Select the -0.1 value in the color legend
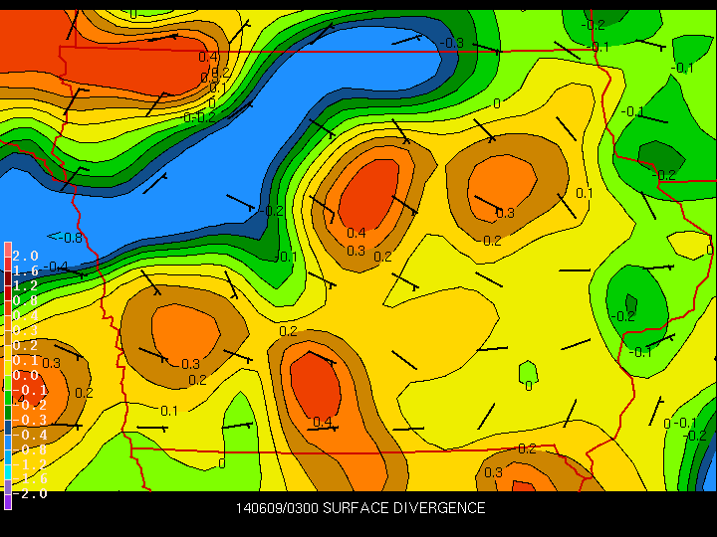 coord(30,390)
